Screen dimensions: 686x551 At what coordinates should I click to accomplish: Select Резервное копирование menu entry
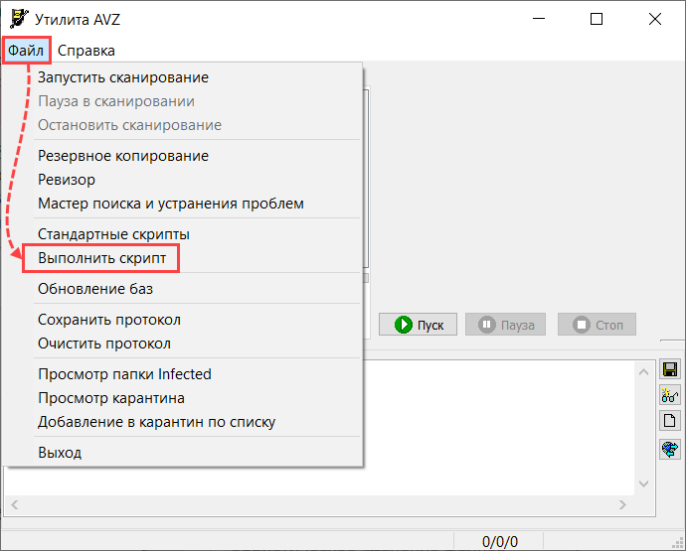click(x=184, y=156)
